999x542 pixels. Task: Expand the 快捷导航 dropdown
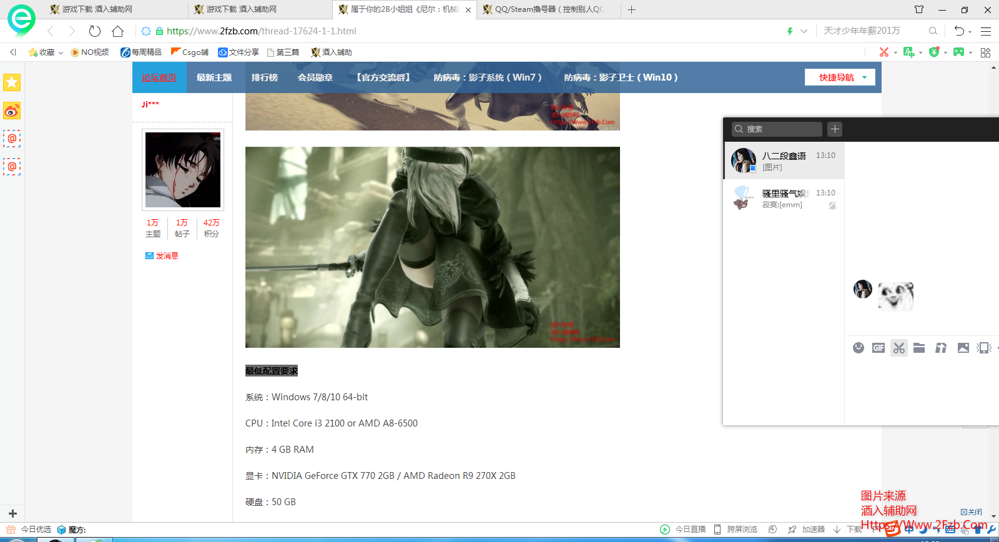865,77
